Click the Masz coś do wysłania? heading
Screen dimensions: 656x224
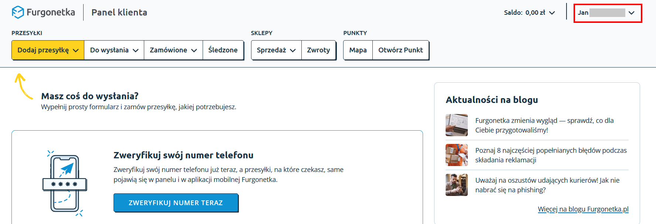pyautogui.click(x=90, y=96)
